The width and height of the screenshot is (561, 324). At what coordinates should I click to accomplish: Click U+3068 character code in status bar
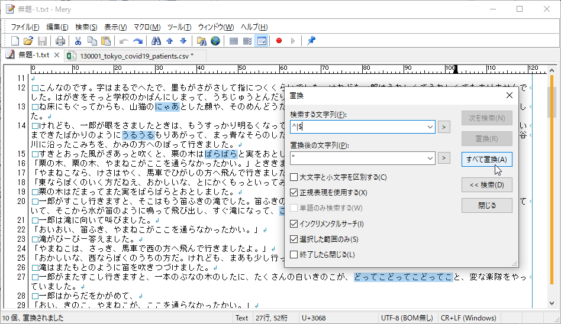(x=314, y=318)
